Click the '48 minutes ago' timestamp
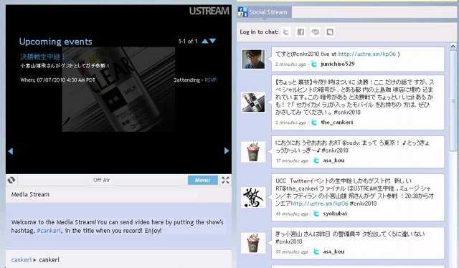The height and width of the screenshot is (268, 459). (292, 214)
